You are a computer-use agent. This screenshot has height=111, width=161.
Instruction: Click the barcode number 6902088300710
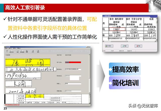(x=115, y=38)
